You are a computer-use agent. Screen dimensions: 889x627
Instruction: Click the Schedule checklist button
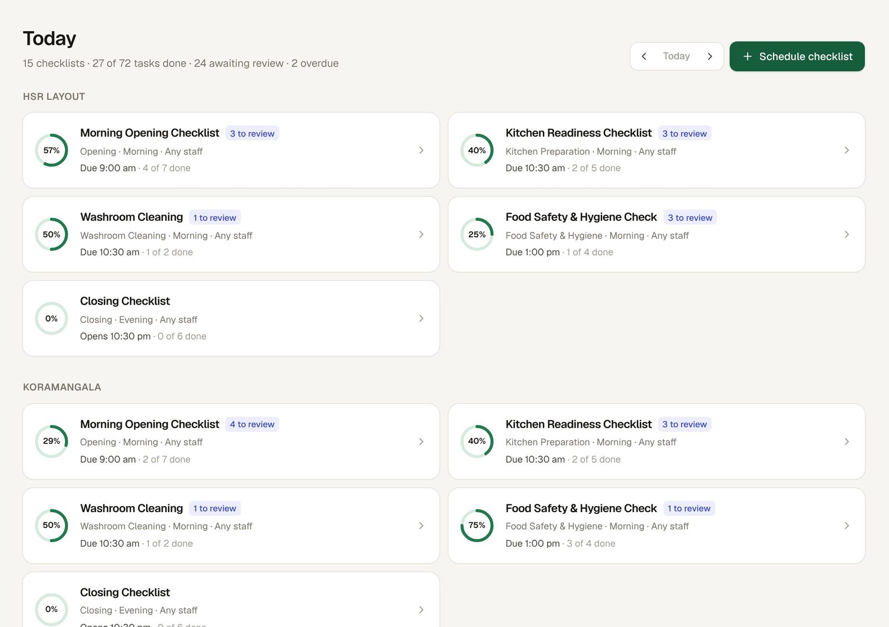(797, 57)
